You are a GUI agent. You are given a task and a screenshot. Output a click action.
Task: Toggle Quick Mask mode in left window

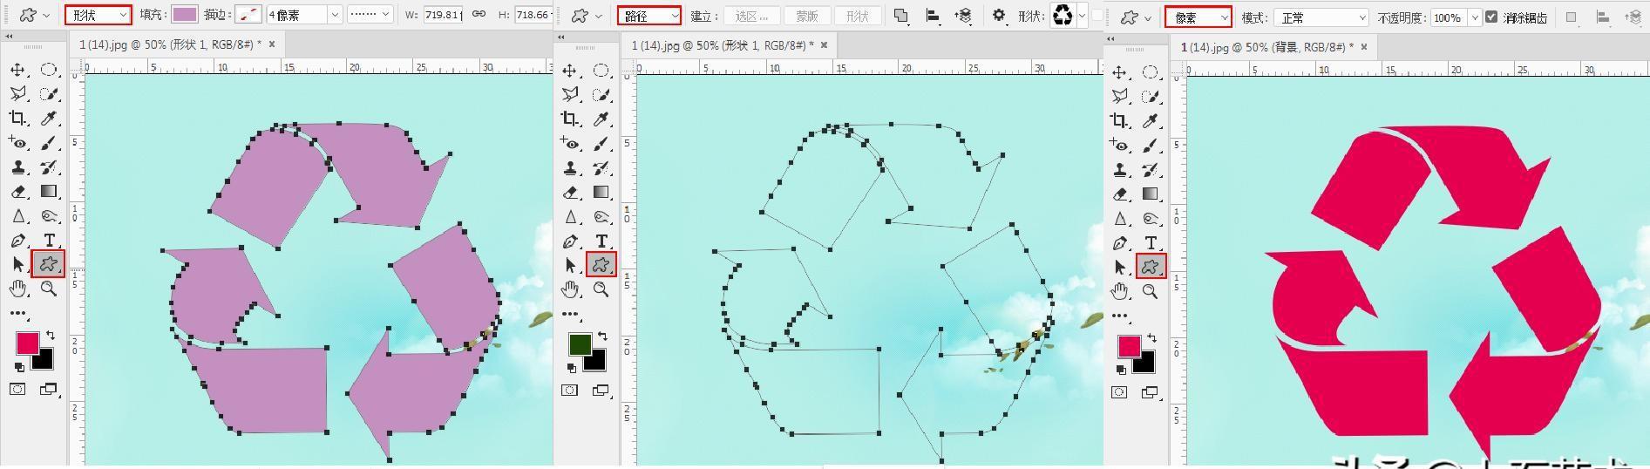point(17,389)
